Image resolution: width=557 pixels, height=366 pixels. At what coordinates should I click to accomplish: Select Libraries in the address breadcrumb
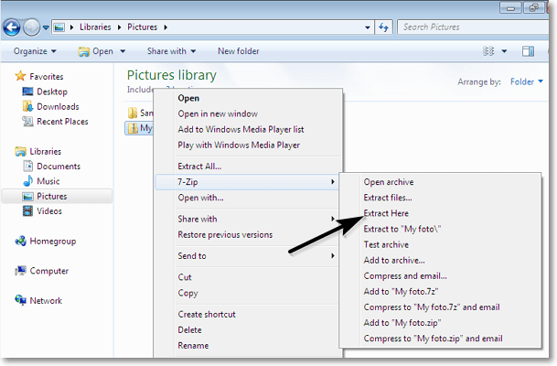(95, 27)
